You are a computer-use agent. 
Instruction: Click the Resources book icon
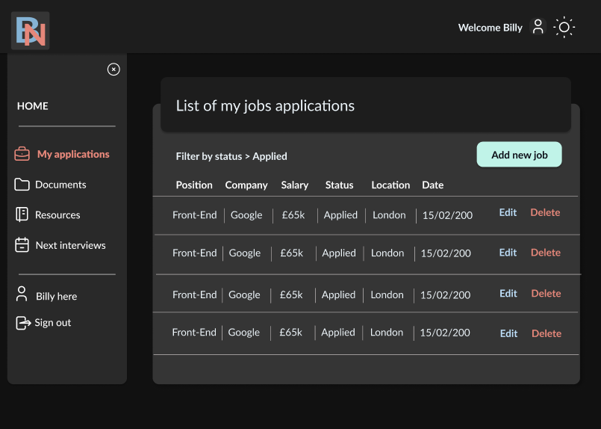pyautogui.click(x=22, y=214)
